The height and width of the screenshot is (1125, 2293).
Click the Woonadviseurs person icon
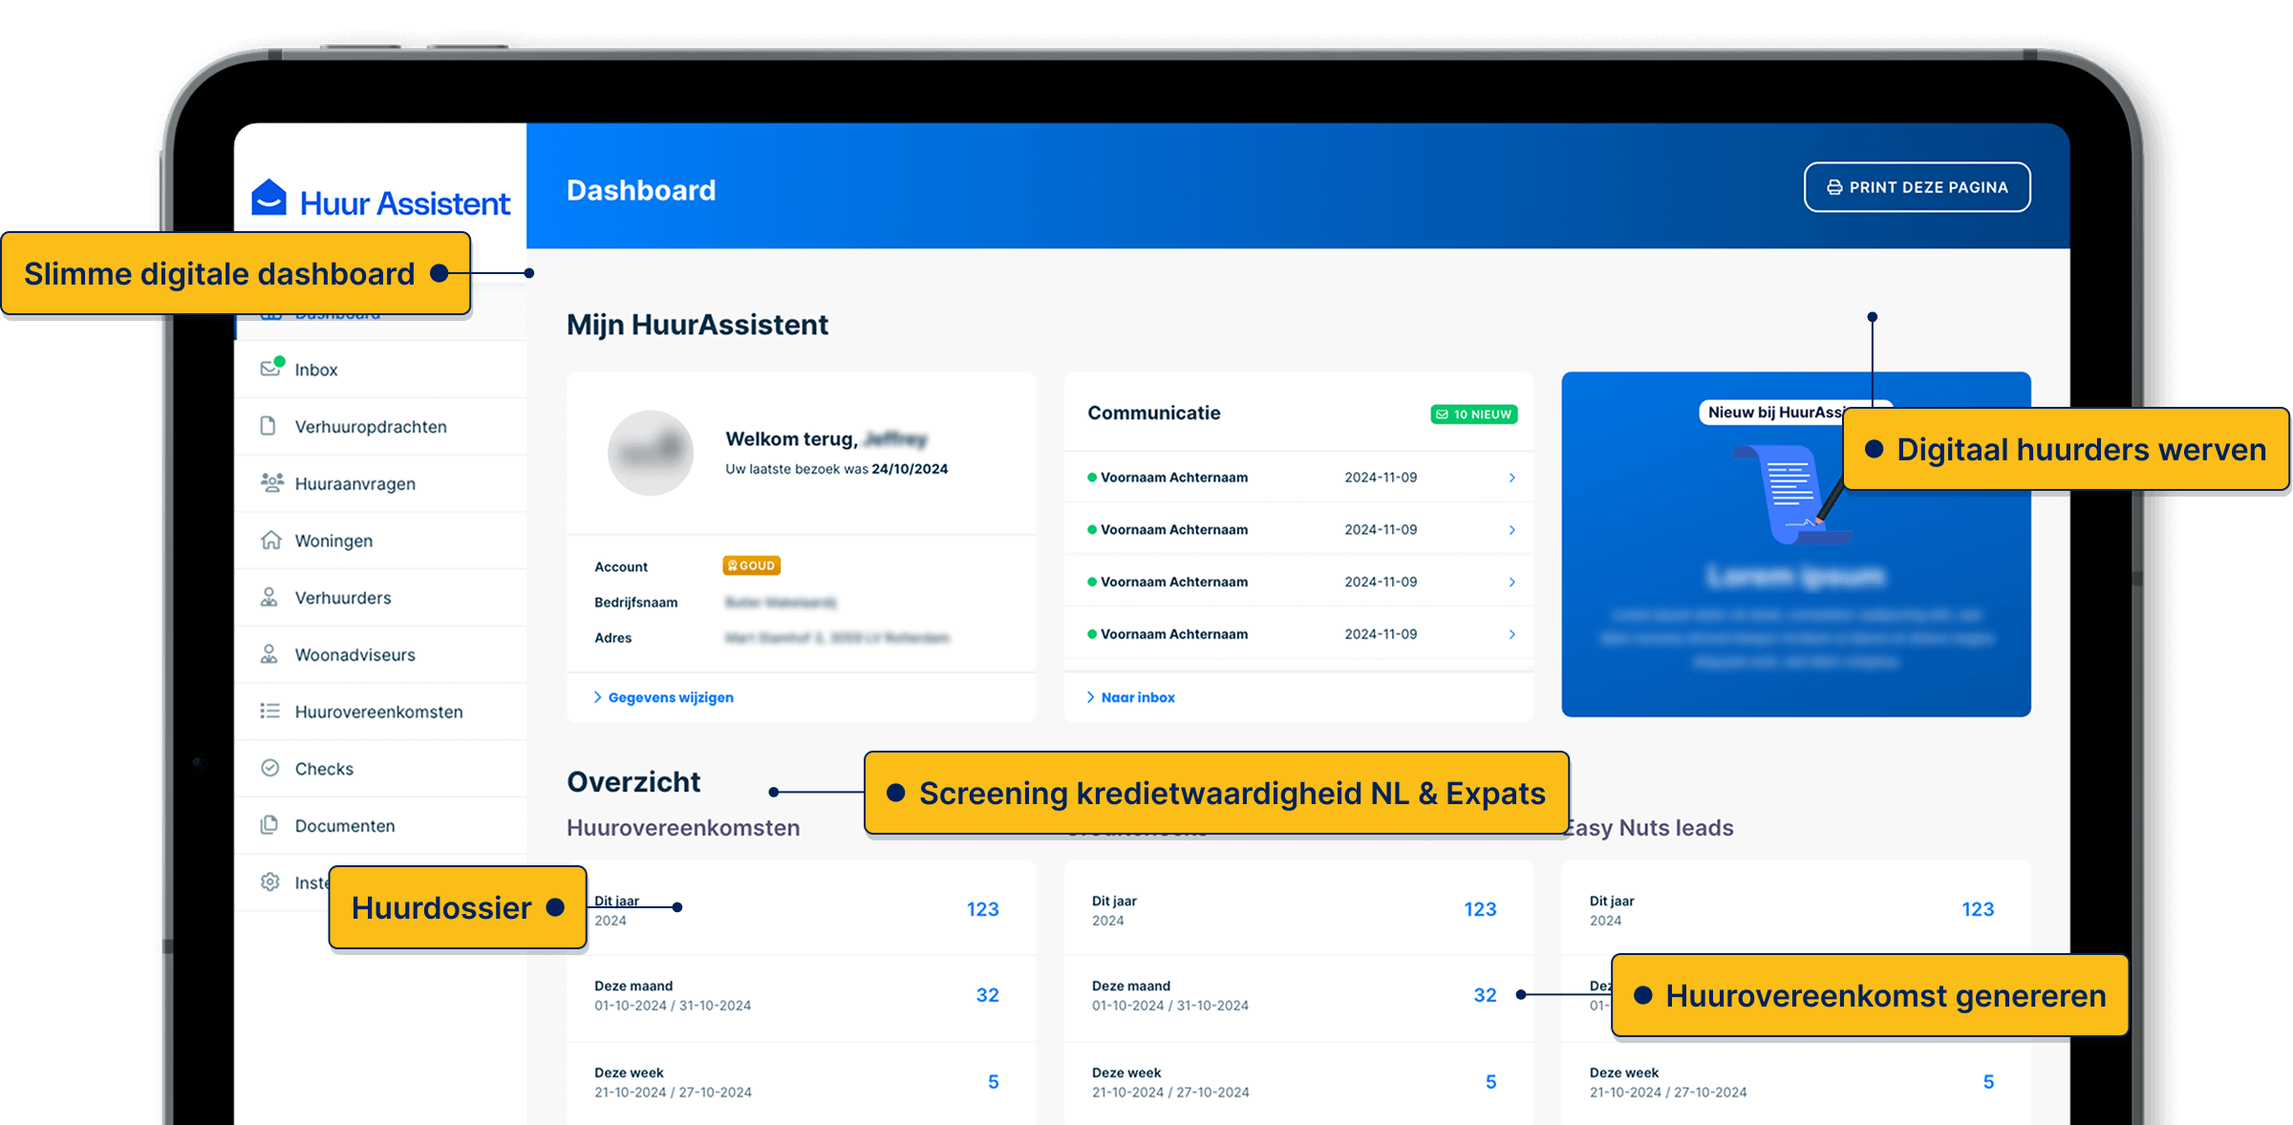[269, 654]
